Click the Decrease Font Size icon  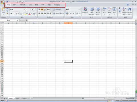35,9
